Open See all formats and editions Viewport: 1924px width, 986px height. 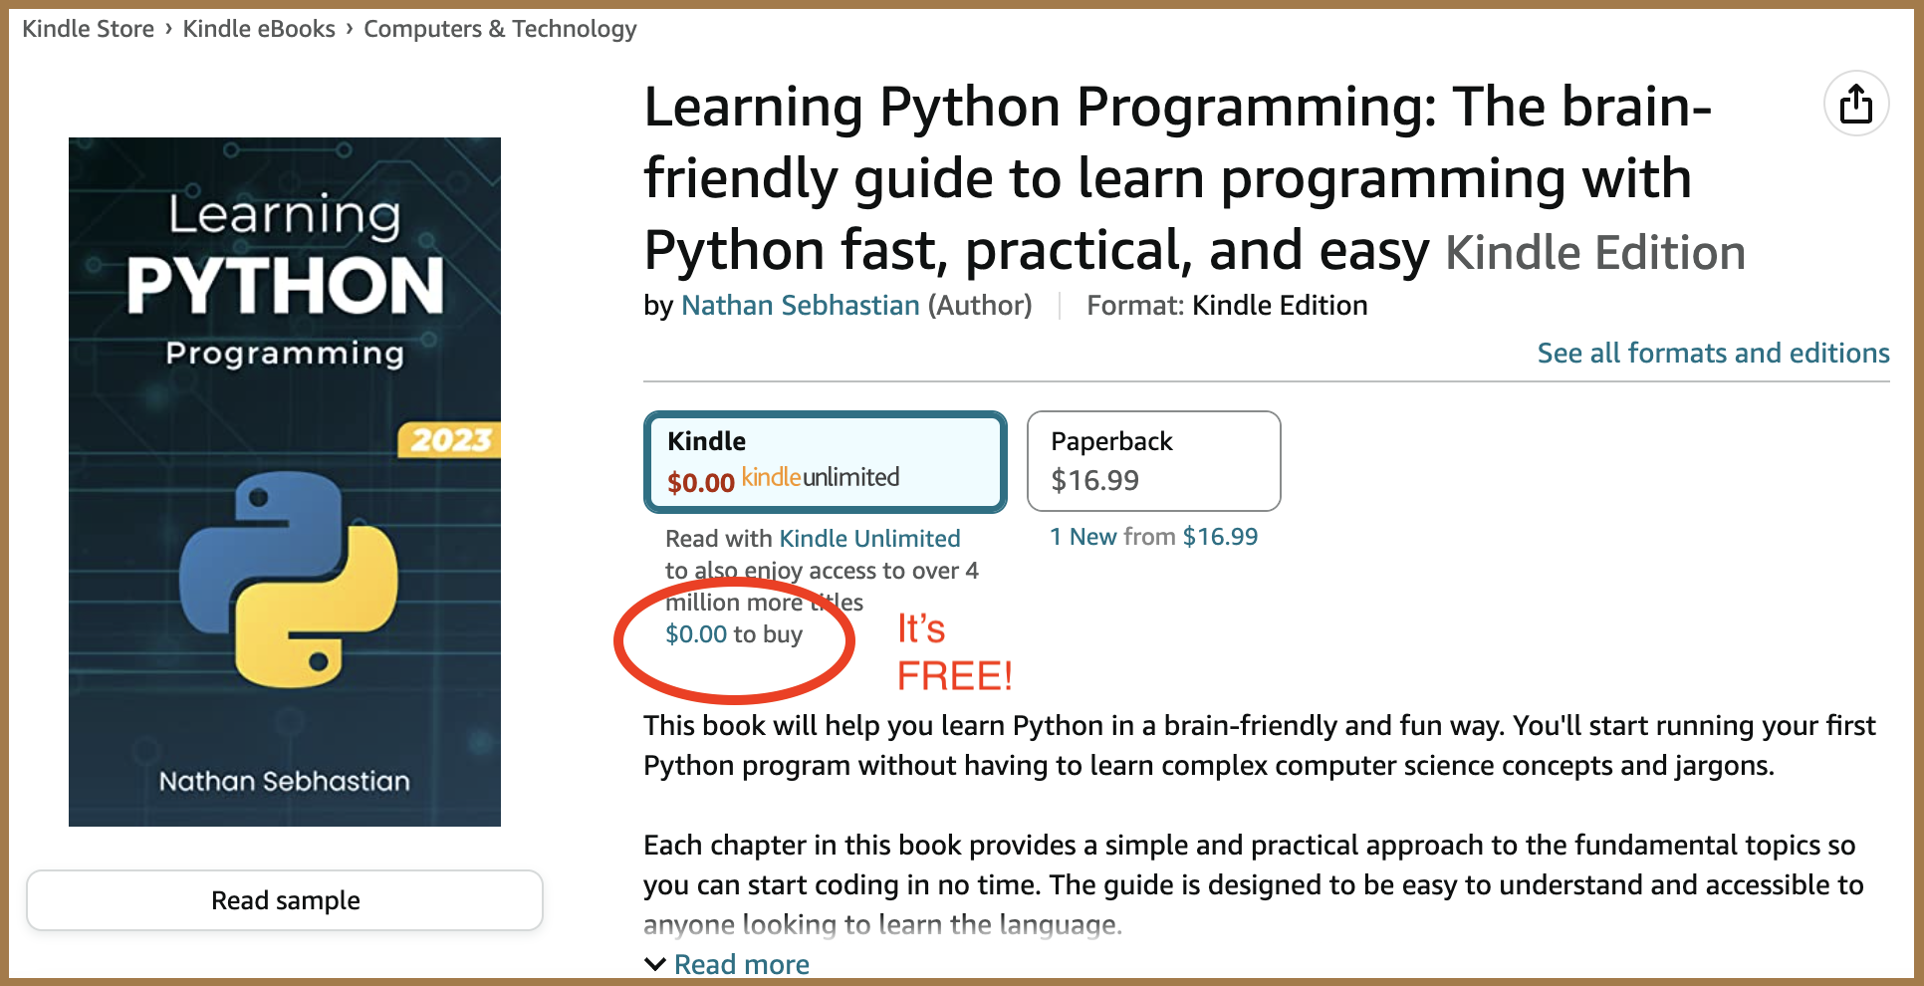pyautogui.click(x=1713, y=353)
